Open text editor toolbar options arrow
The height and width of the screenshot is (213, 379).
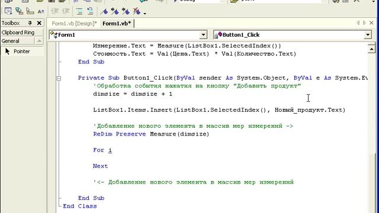coord(144,13)
